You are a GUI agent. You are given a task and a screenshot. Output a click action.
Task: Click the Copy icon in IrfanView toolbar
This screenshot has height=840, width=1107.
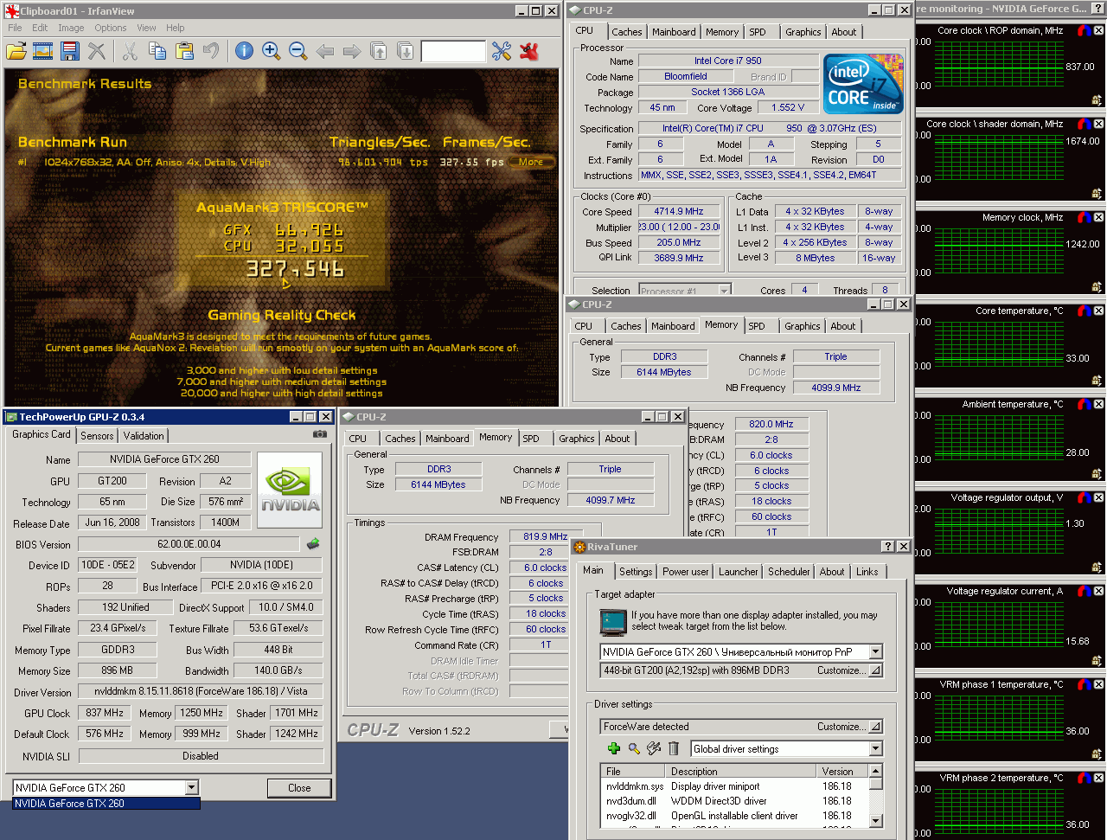(157, 51)
